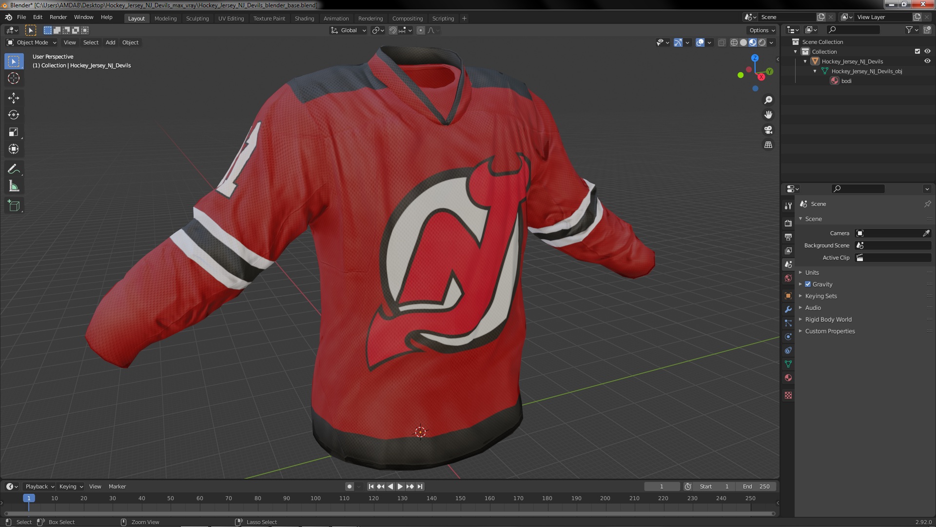Switch perspective/orthographic grid icon
The image size is (936, 527).
(x=768, y=145)
